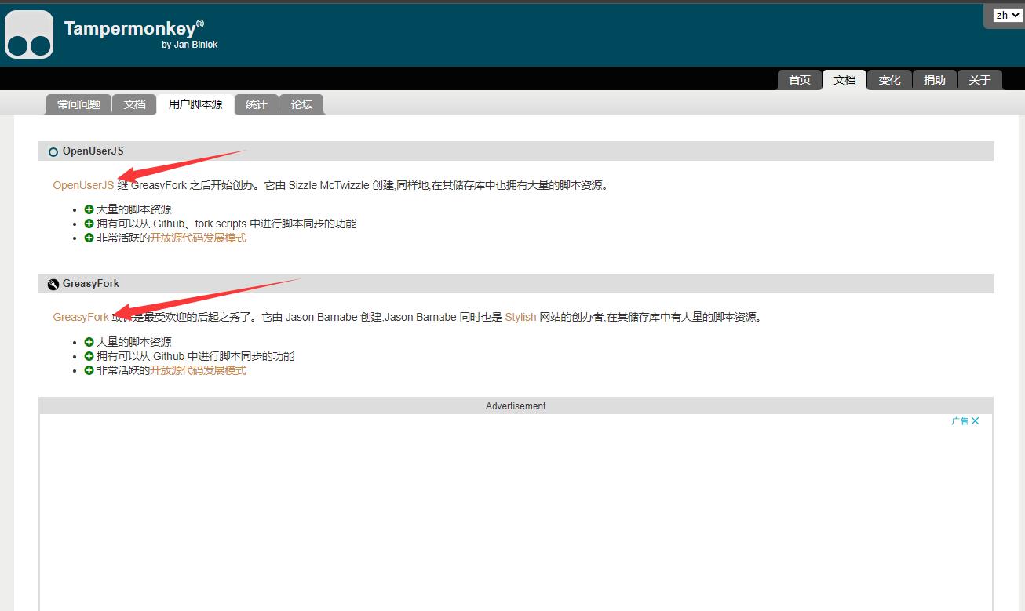Viewport: 1025px width, 611px height.
Task: Open the 捐助 tab
Action: coord(935,80)
